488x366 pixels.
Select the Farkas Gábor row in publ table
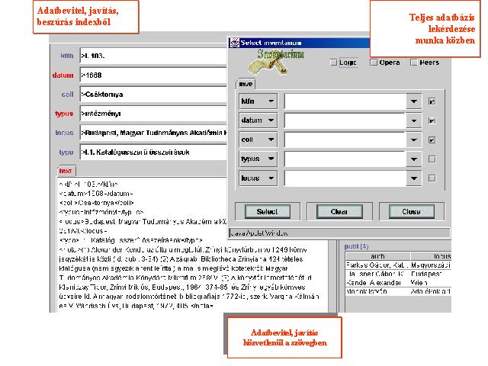398,265
